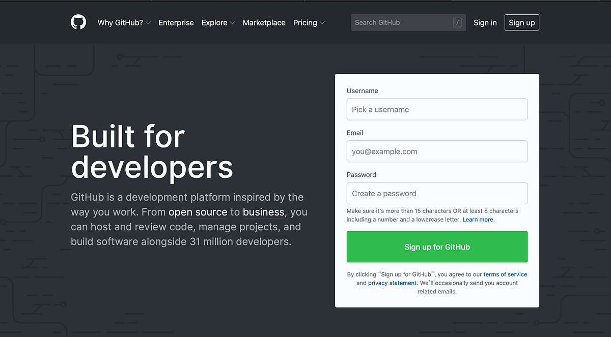Click the Sign in link
The width and height of the screenshot is (611, 337).
(x=485, y=22)
